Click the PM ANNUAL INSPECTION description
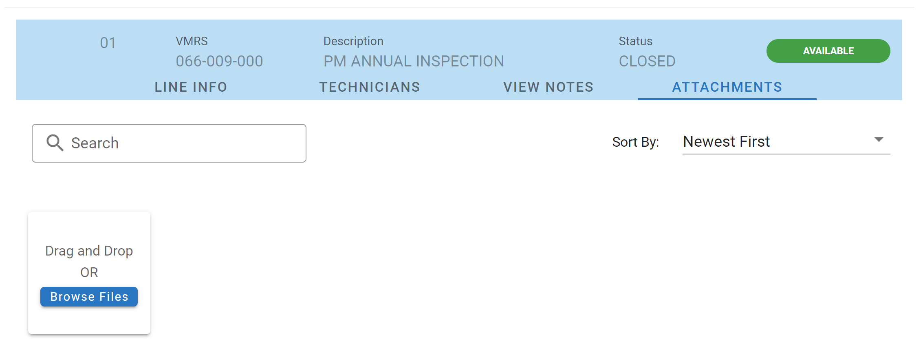This screenshot has width=923, height=357. tap(414, 61)
